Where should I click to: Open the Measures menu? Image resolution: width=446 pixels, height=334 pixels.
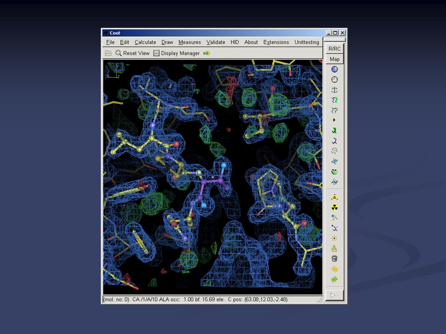190,42
